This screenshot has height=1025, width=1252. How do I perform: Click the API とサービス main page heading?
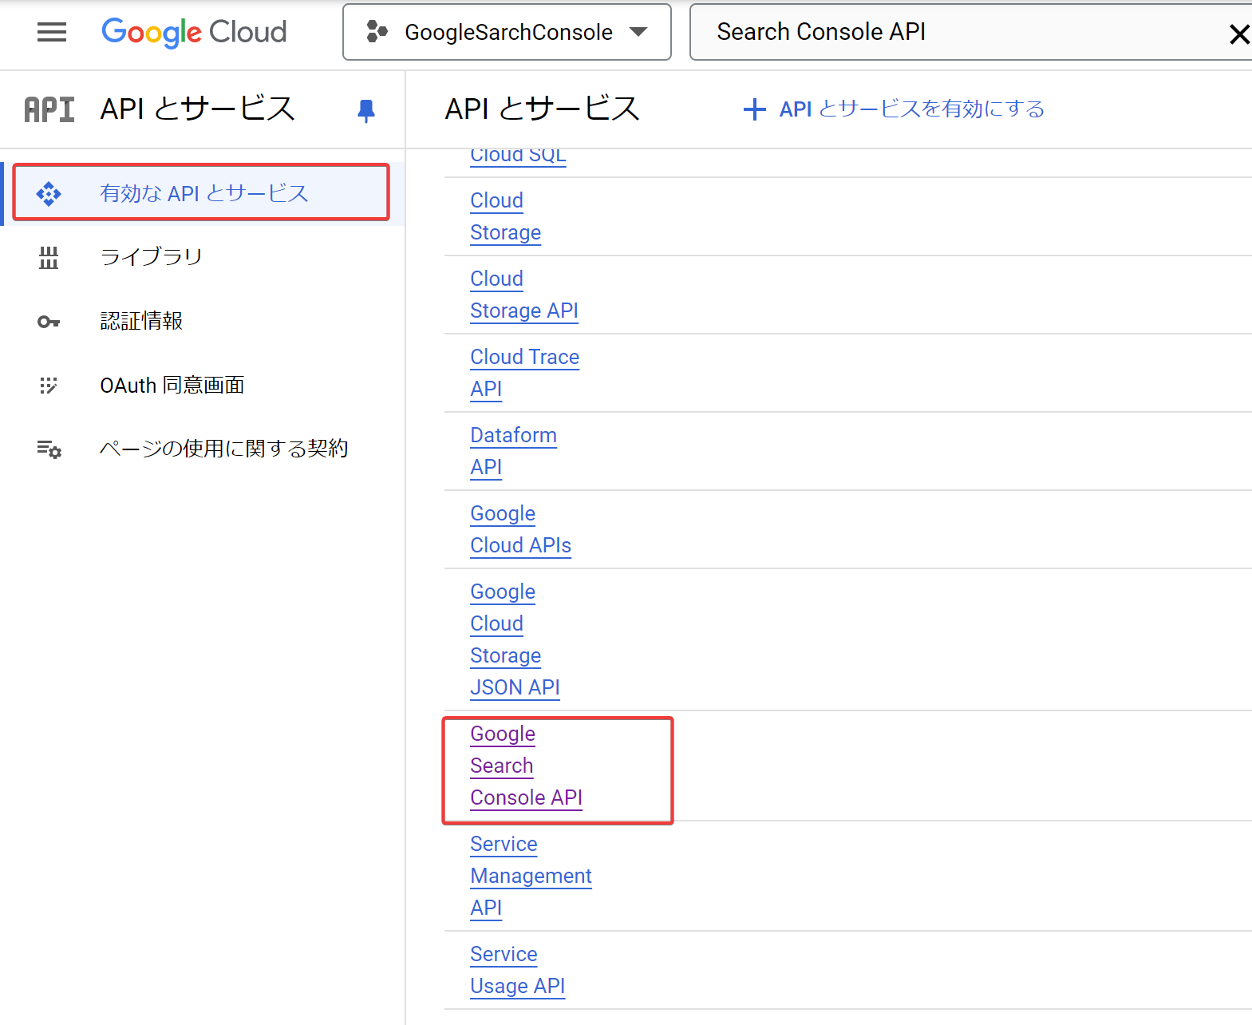(543, 109)
